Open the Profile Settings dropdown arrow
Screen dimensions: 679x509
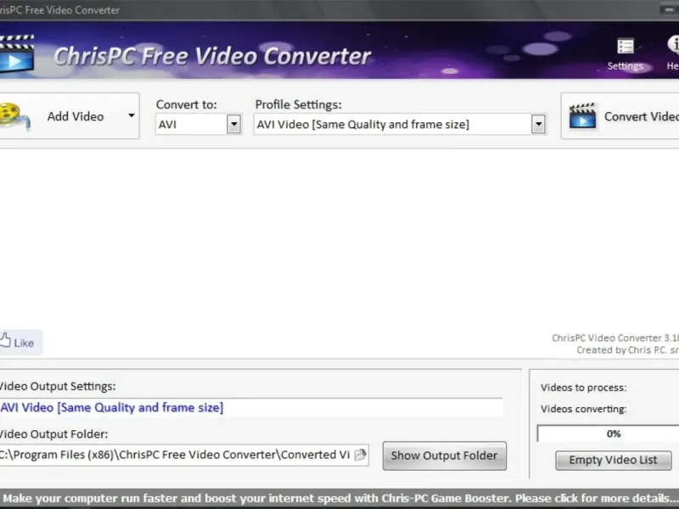pyautogui.click(x=538, y=125)
